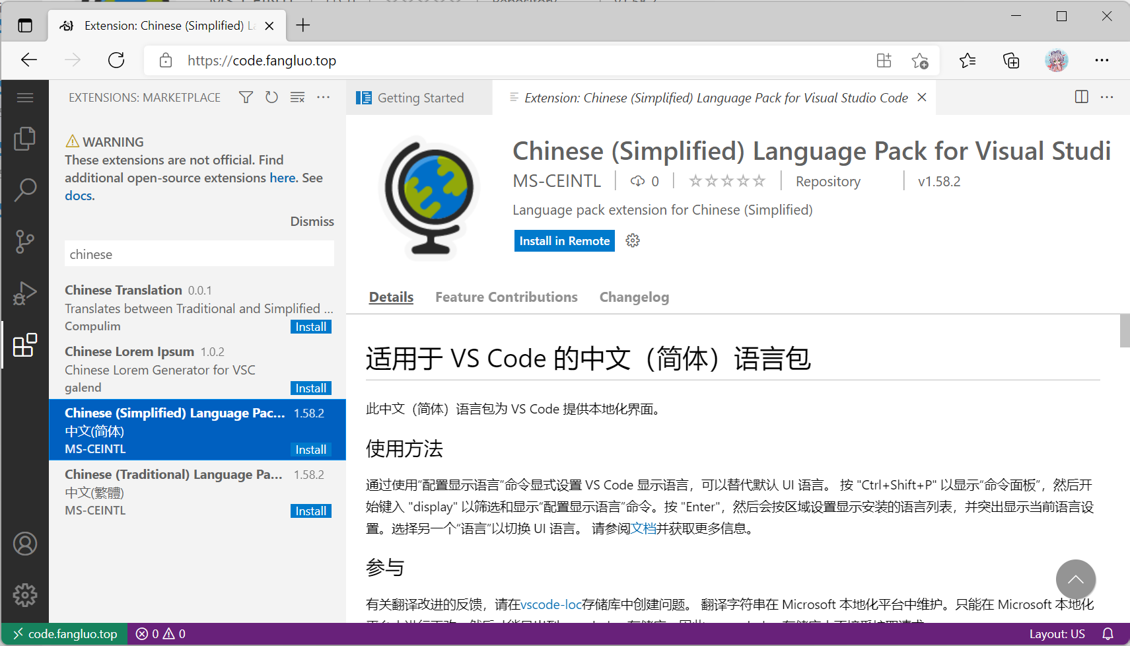1130x646 pixels.
Task: Go back in the browser
Action: (x=29, y=60)
